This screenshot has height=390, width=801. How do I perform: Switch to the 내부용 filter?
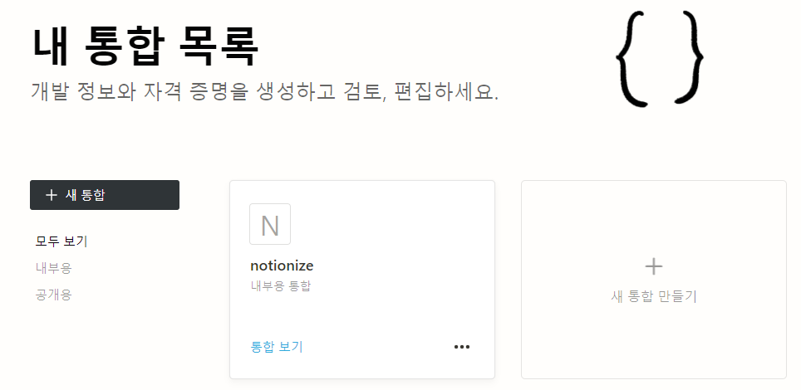(x=53, y=268)
